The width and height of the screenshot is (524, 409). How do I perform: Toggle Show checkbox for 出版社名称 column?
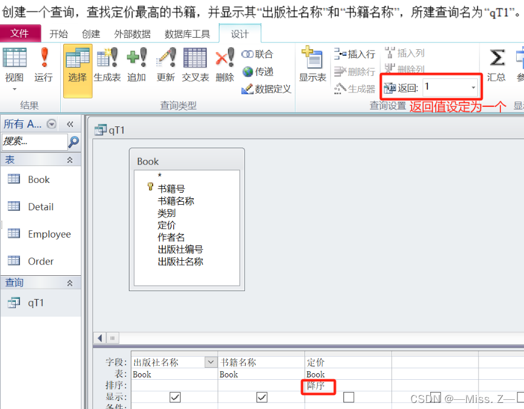pos(175,397)
